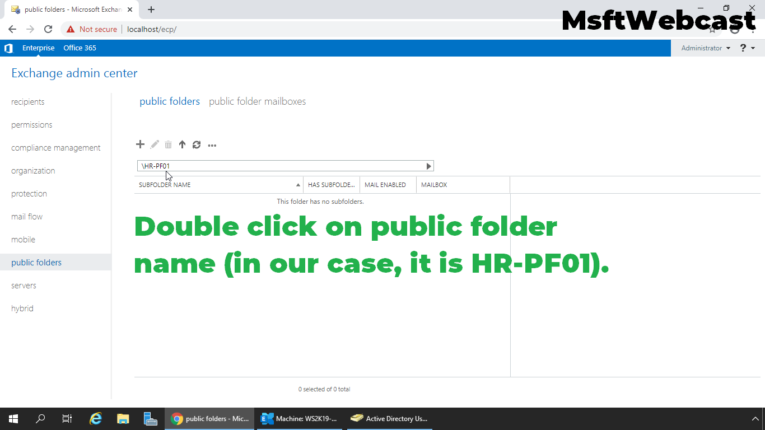Navigate to the recipients section
765x430 pixels.
click(28, 101)
